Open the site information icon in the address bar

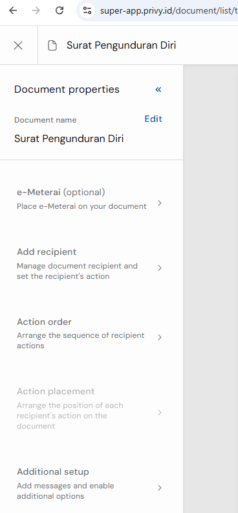[87, 11]
